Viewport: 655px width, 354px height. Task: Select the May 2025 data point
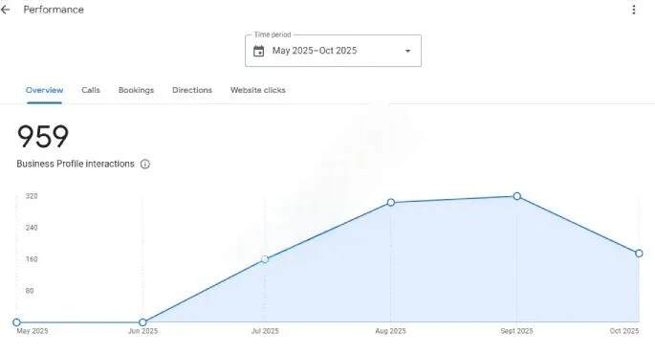pyautogui.click(x=16, y=322)
